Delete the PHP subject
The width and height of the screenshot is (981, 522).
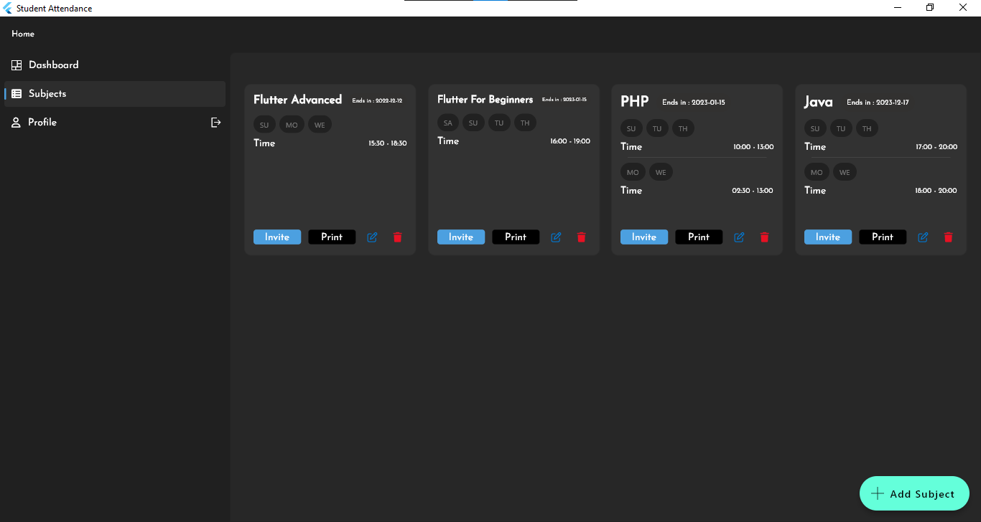click(x=764, y=237)
